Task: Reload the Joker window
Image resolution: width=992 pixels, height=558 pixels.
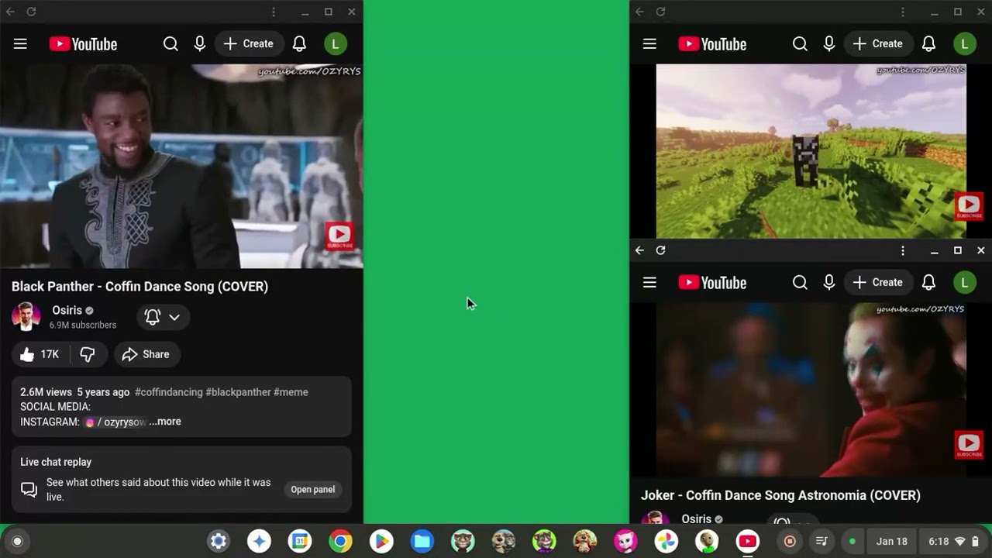Action: (x=660, y=250)
